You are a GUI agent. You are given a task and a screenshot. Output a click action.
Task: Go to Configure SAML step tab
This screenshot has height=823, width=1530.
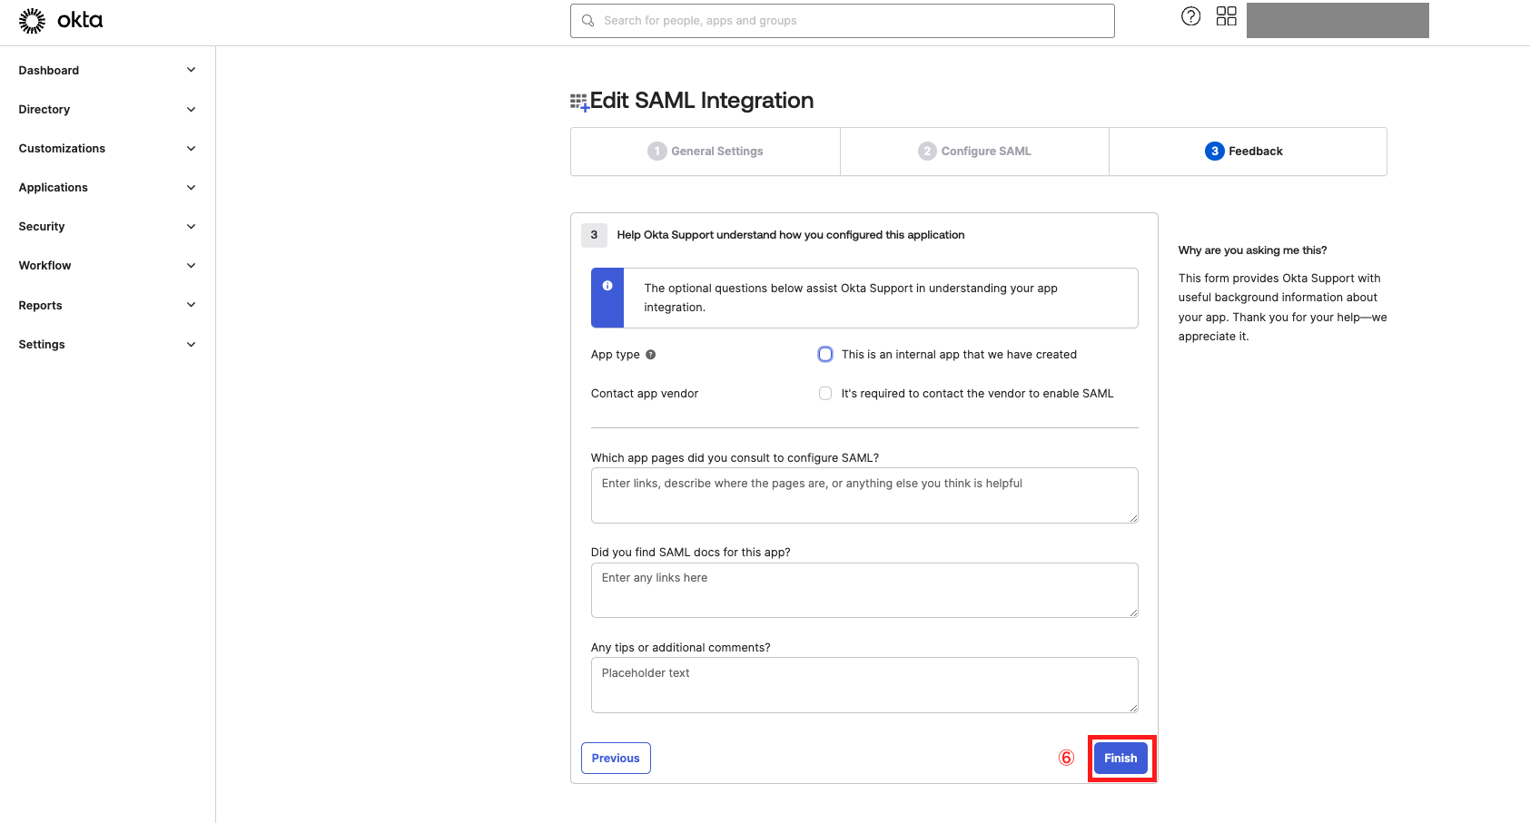pyautogui.click(x=974, y=152)
